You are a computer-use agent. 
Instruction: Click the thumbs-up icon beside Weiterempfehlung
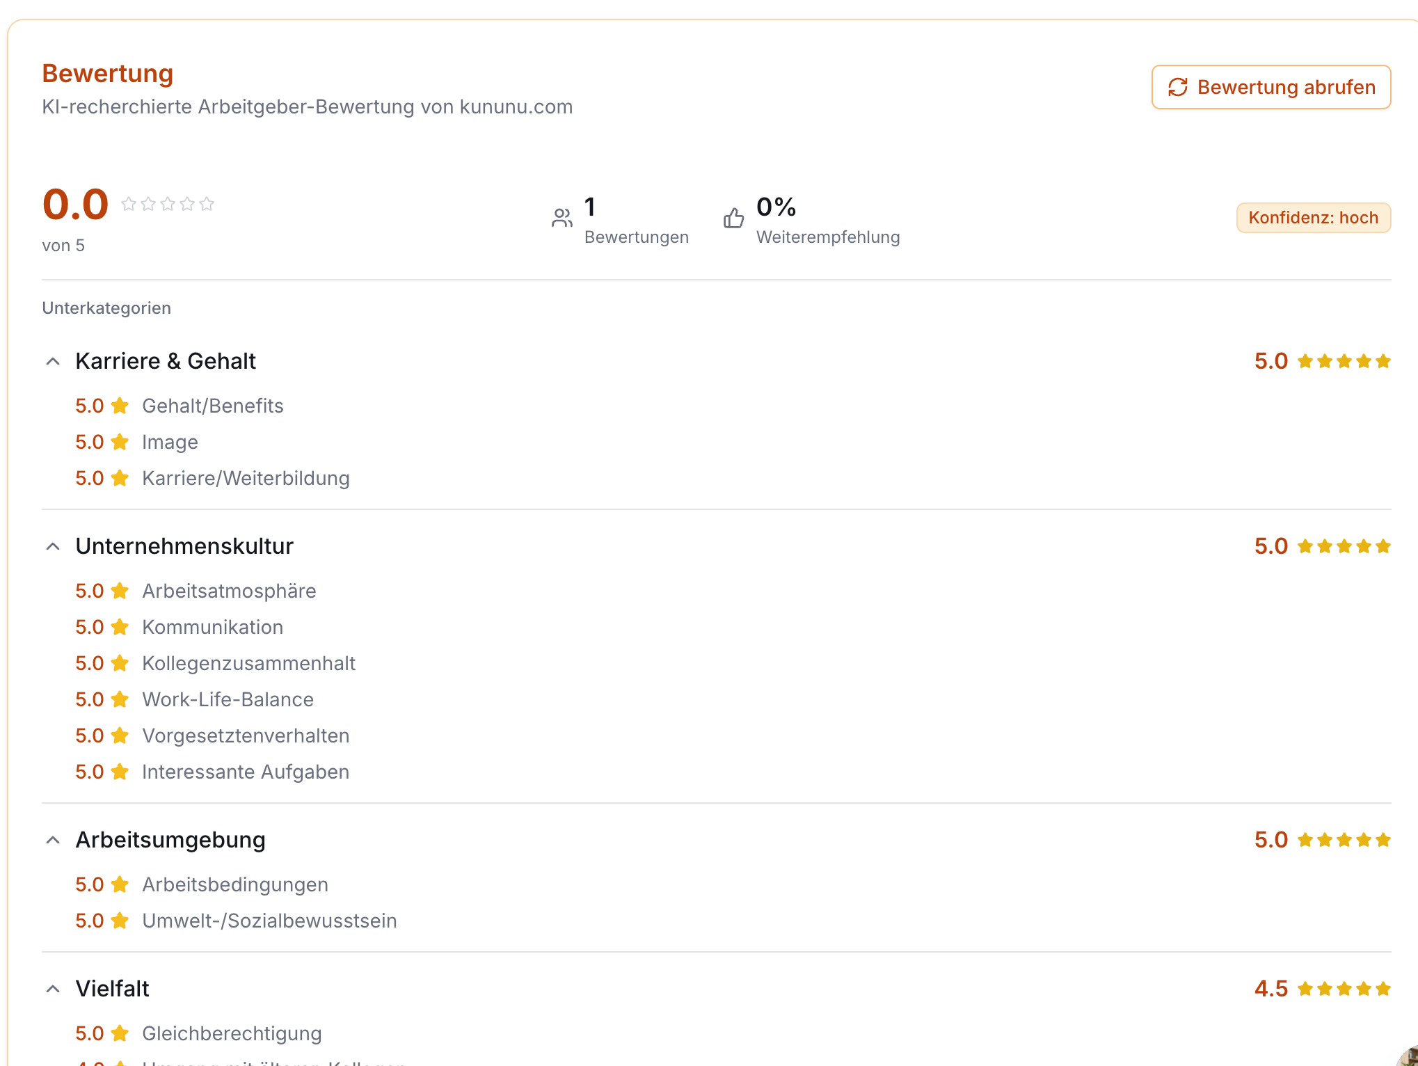734,218
